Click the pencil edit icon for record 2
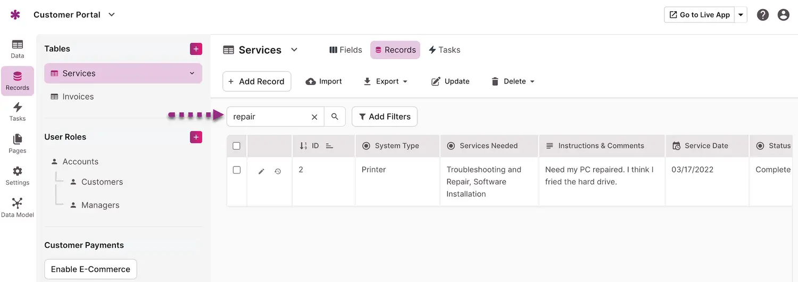The width and height of the screenshot is (798, 282). (x=261, y=171)
